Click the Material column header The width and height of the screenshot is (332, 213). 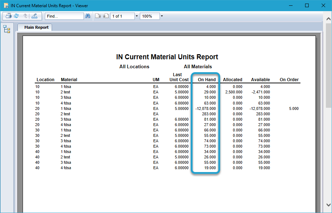(69, 80)
